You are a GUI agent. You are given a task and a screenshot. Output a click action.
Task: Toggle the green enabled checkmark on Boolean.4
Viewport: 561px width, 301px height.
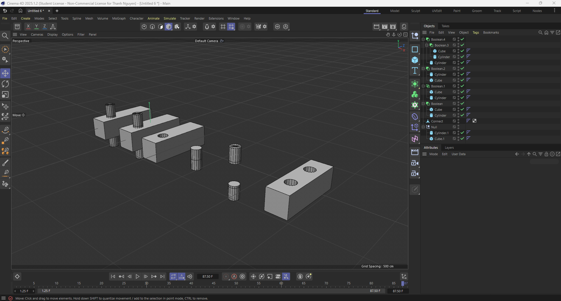point(462,39)
